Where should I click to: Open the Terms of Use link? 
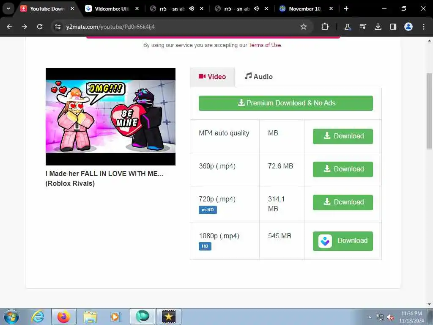265,45
